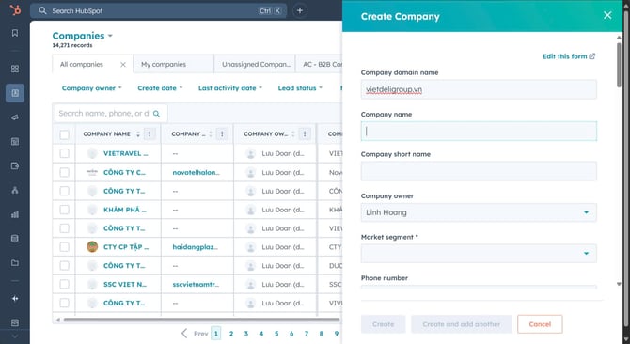Tick the select-all checkbox in the table header
Viewport: 630px width, 344px height.
coord(64,134)
